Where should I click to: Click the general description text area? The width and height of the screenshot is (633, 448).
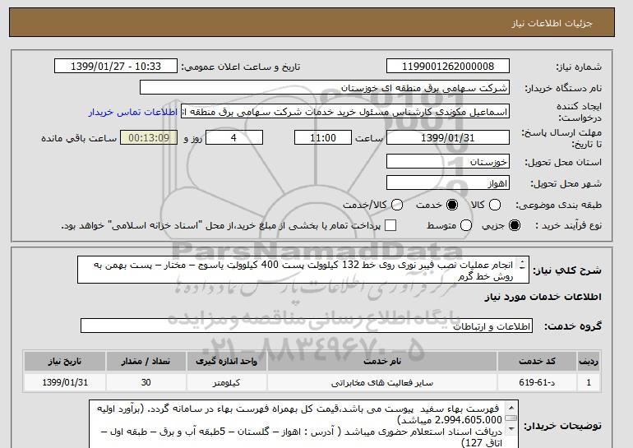click(x=303, y=270)
